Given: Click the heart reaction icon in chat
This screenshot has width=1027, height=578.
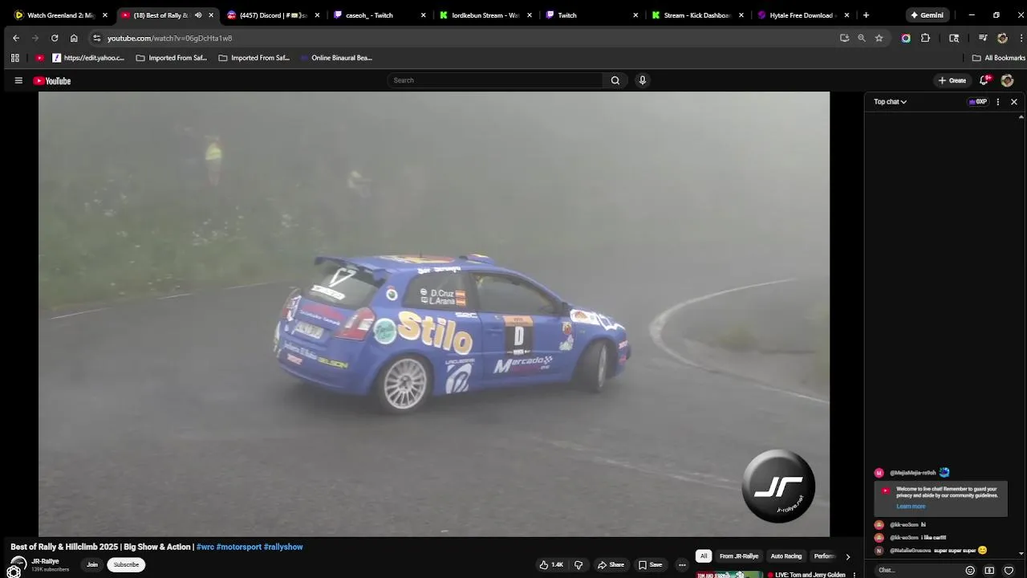Looking at the screenshot, I should pos(1009,570).
